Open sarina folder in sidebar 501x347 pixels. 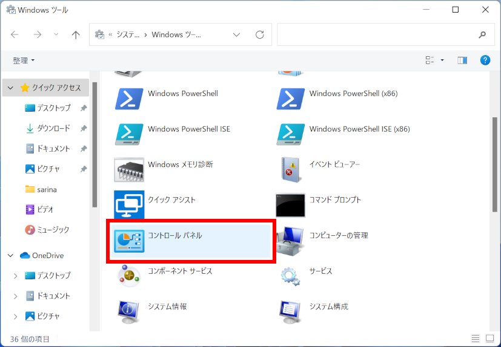pos(41,189)
